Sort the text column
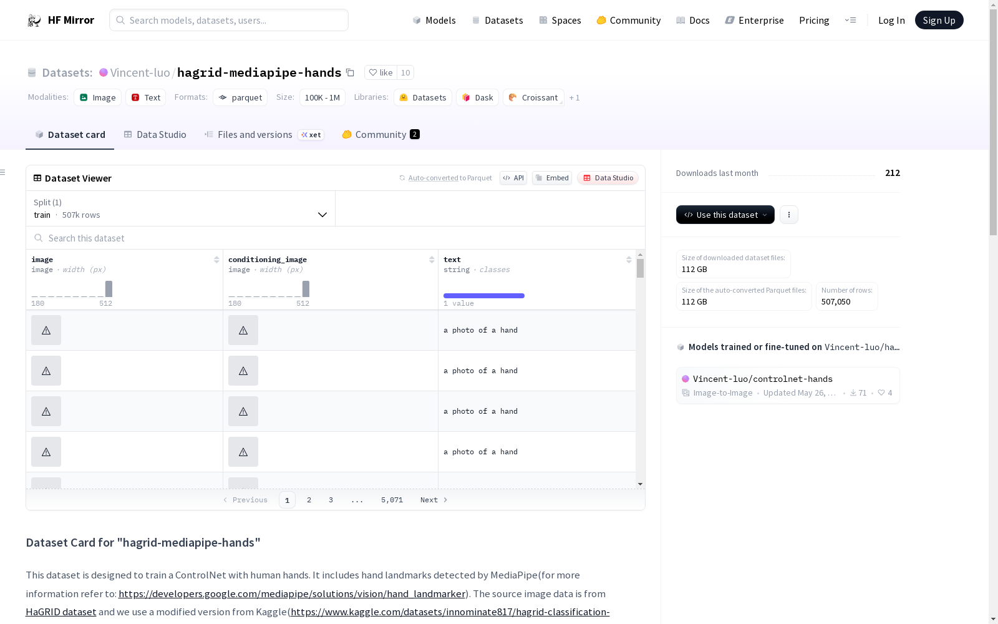The height and width of the screenshot is (624, 998). [629, 260]
